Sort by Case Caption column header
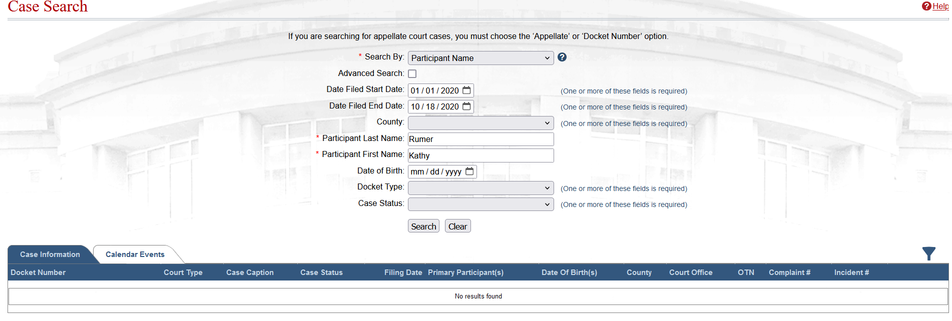Viewport: 952px width, 321px height. click(x=250, y=272)
